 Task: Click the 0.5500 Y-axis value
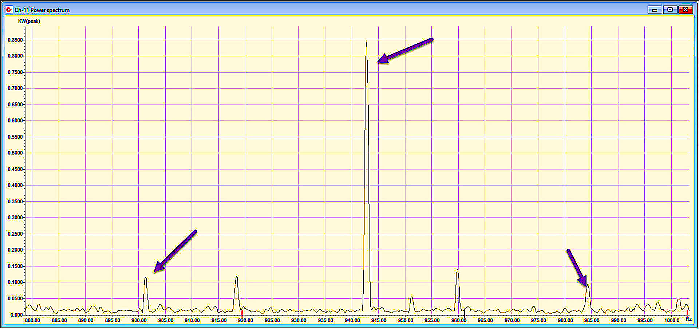pos(15,137)
